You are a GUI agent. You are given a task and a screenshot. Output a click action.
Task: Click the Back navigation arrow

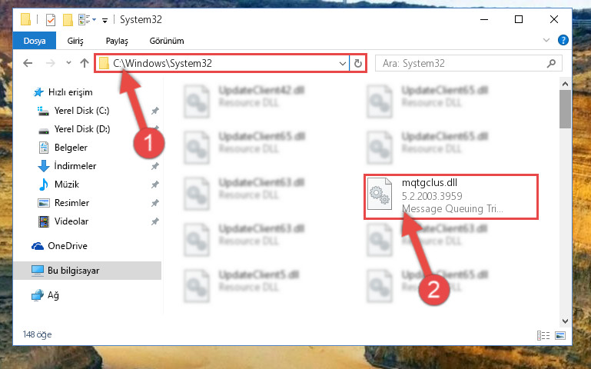28,63
